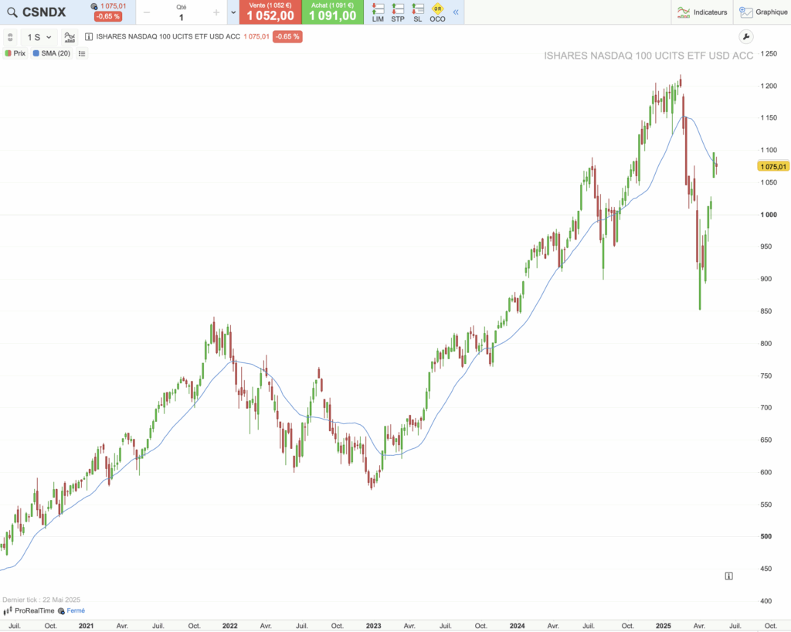Click the chart style icon beside 1 S
This screenshot has height=632, width=791.
[70, 37]
